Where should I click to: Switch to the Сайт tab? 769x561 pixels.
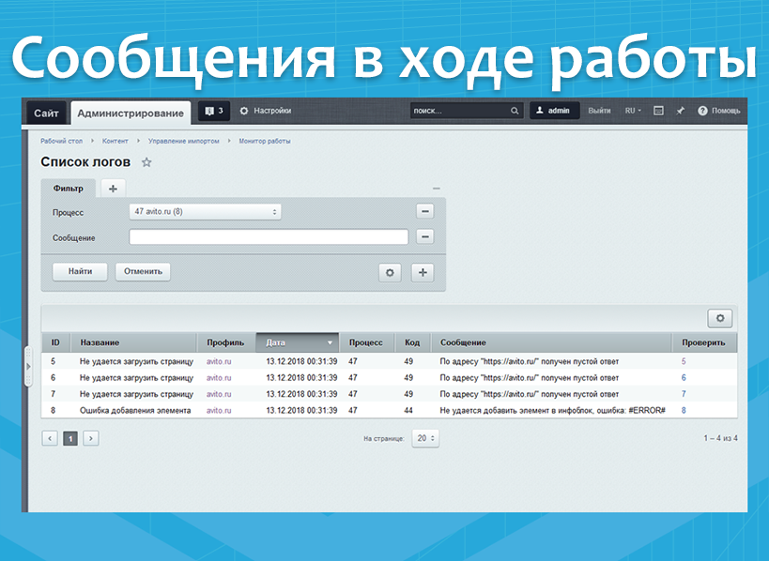point(46,114)
